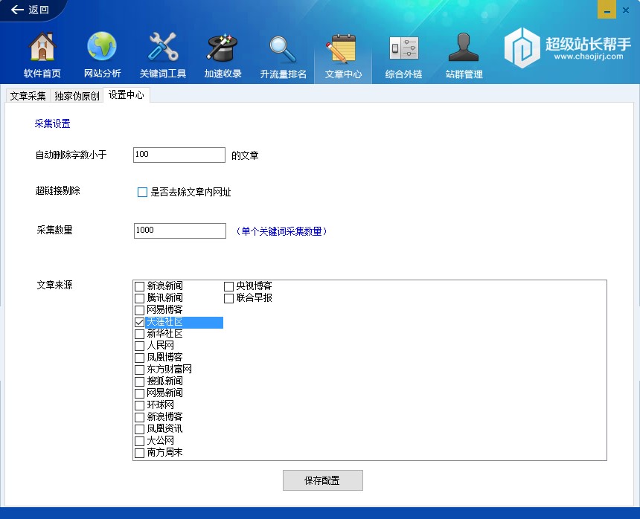
Task: Open the 站群管理 user icon
Action: [x=464, y=48]
